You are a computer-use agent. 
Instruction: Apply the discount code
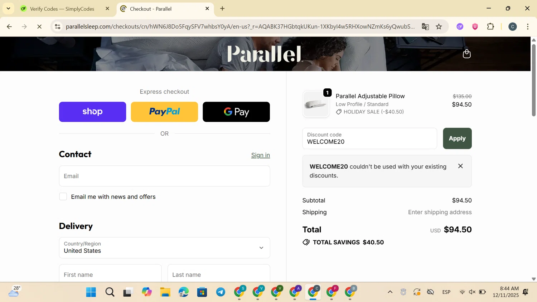457,138
